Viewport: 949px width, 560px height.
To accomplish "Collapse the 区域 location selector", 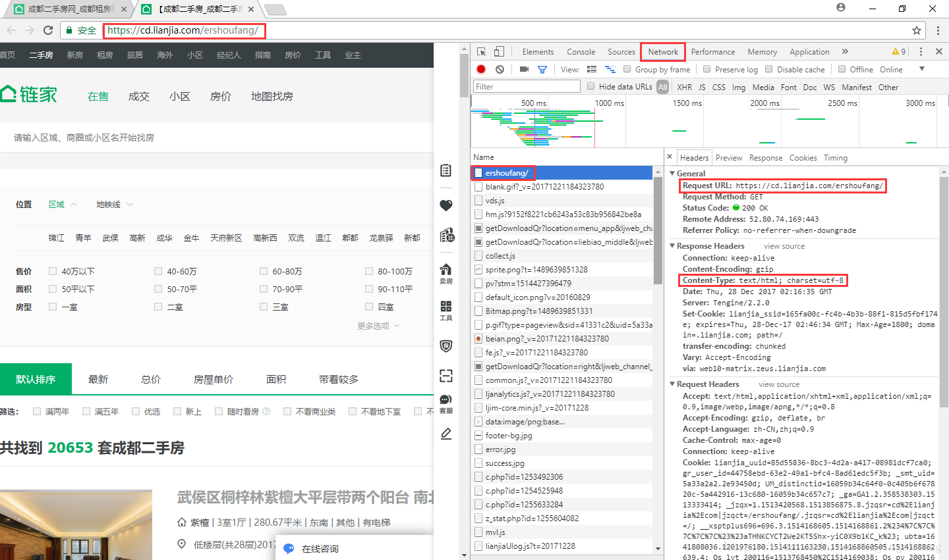I will [x=63, y=205].
